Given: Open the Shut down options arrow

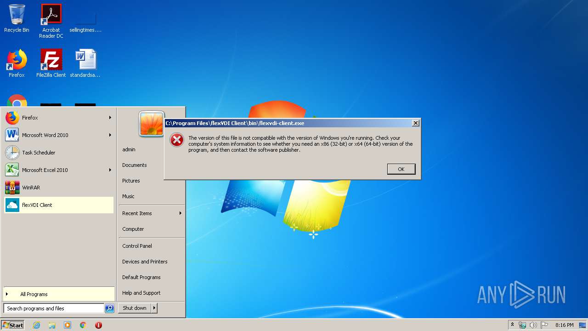Looking at the screenshot, I should [154, 308].
